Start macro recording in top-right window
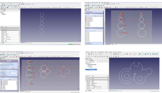 point(115,4)
